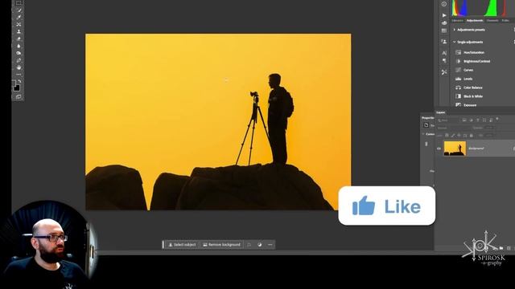Filter layers by shape layers

pyautogui.click(x=484, y=120)
